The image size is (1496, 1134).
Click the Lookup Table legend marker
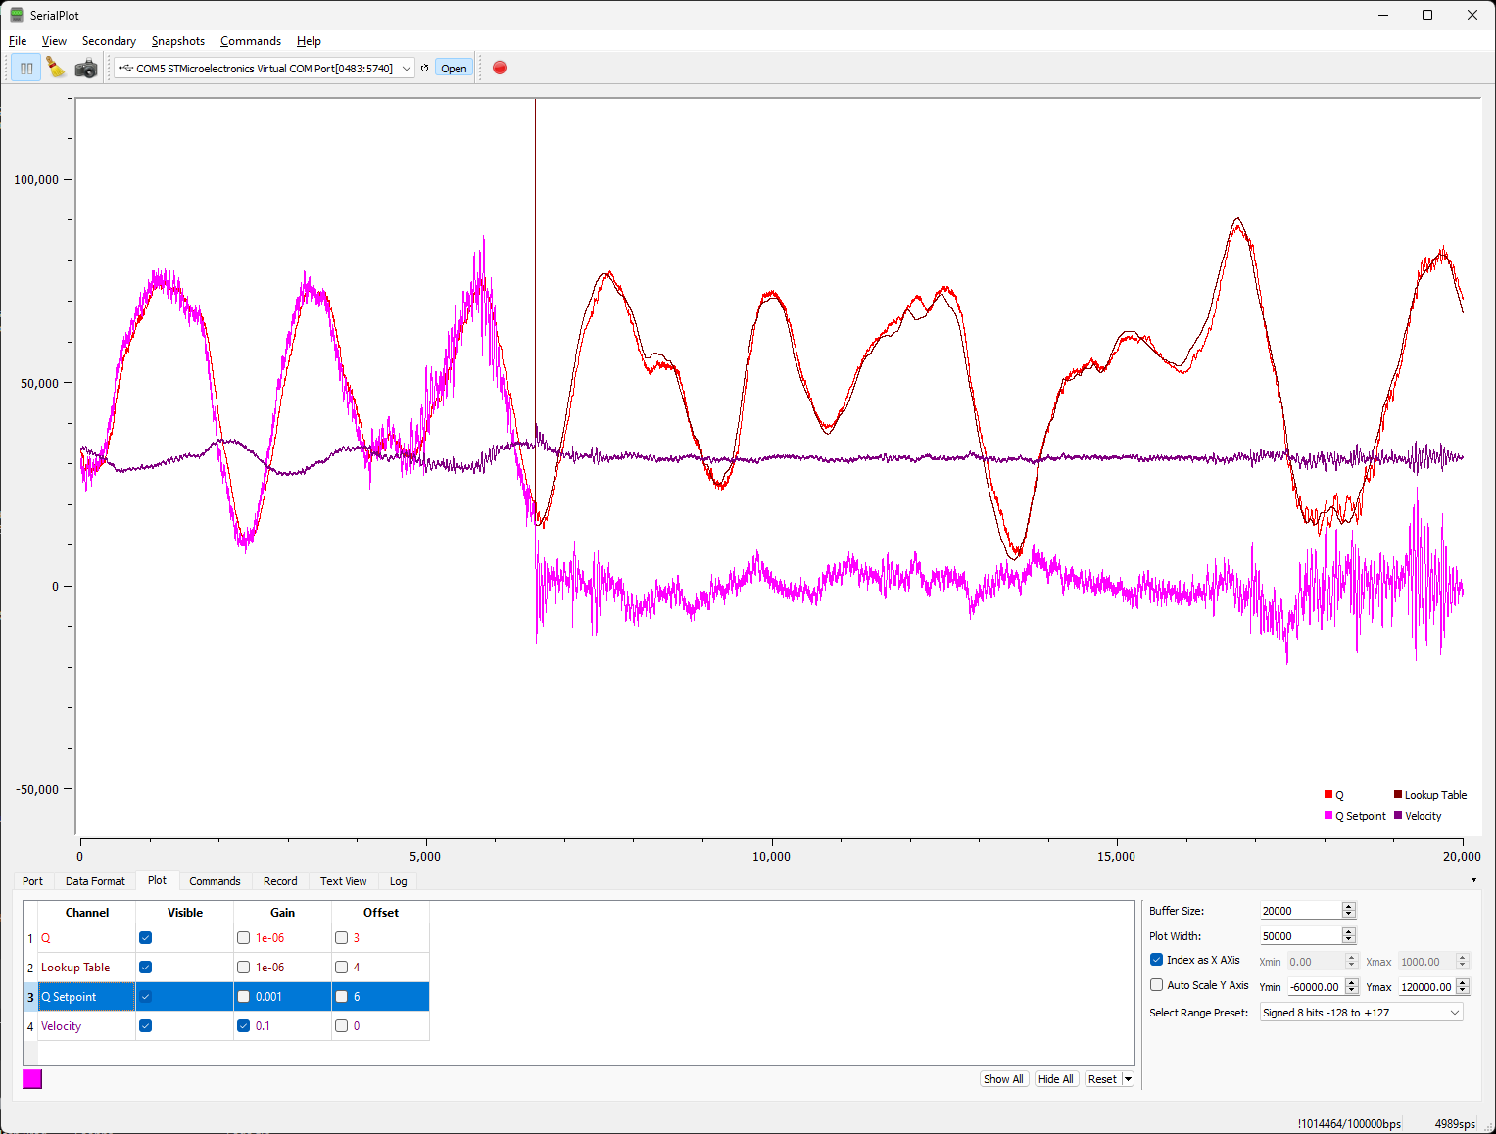click(1398, 794)
